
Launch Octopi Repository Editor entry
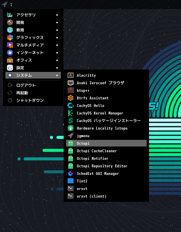click(106, 166)
